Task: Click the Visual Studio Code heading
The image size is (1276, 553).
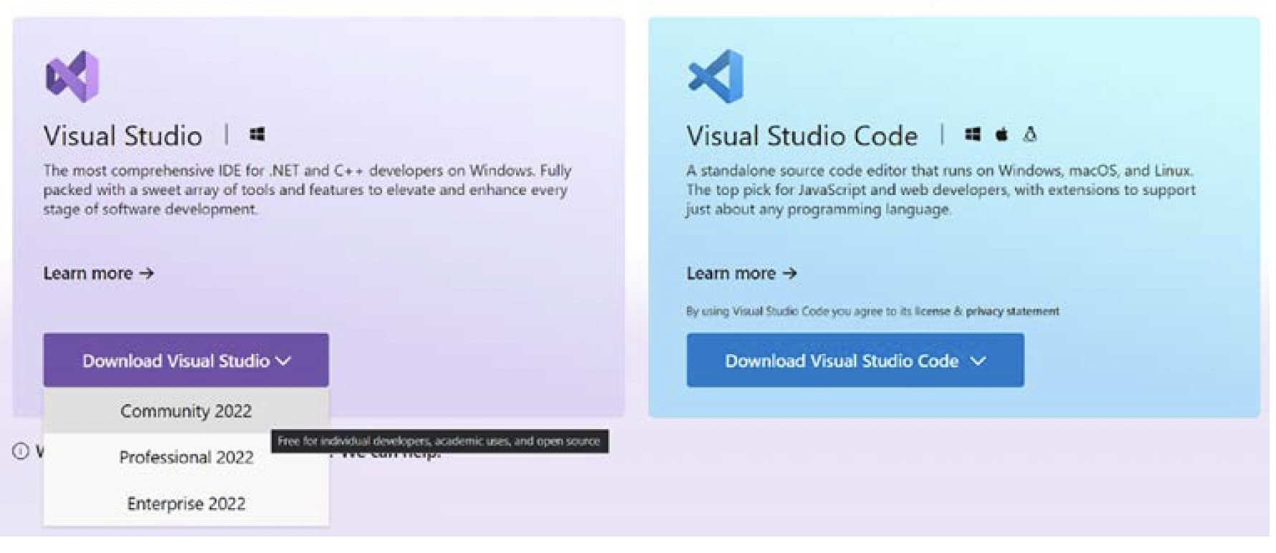Action: point(802,135)
